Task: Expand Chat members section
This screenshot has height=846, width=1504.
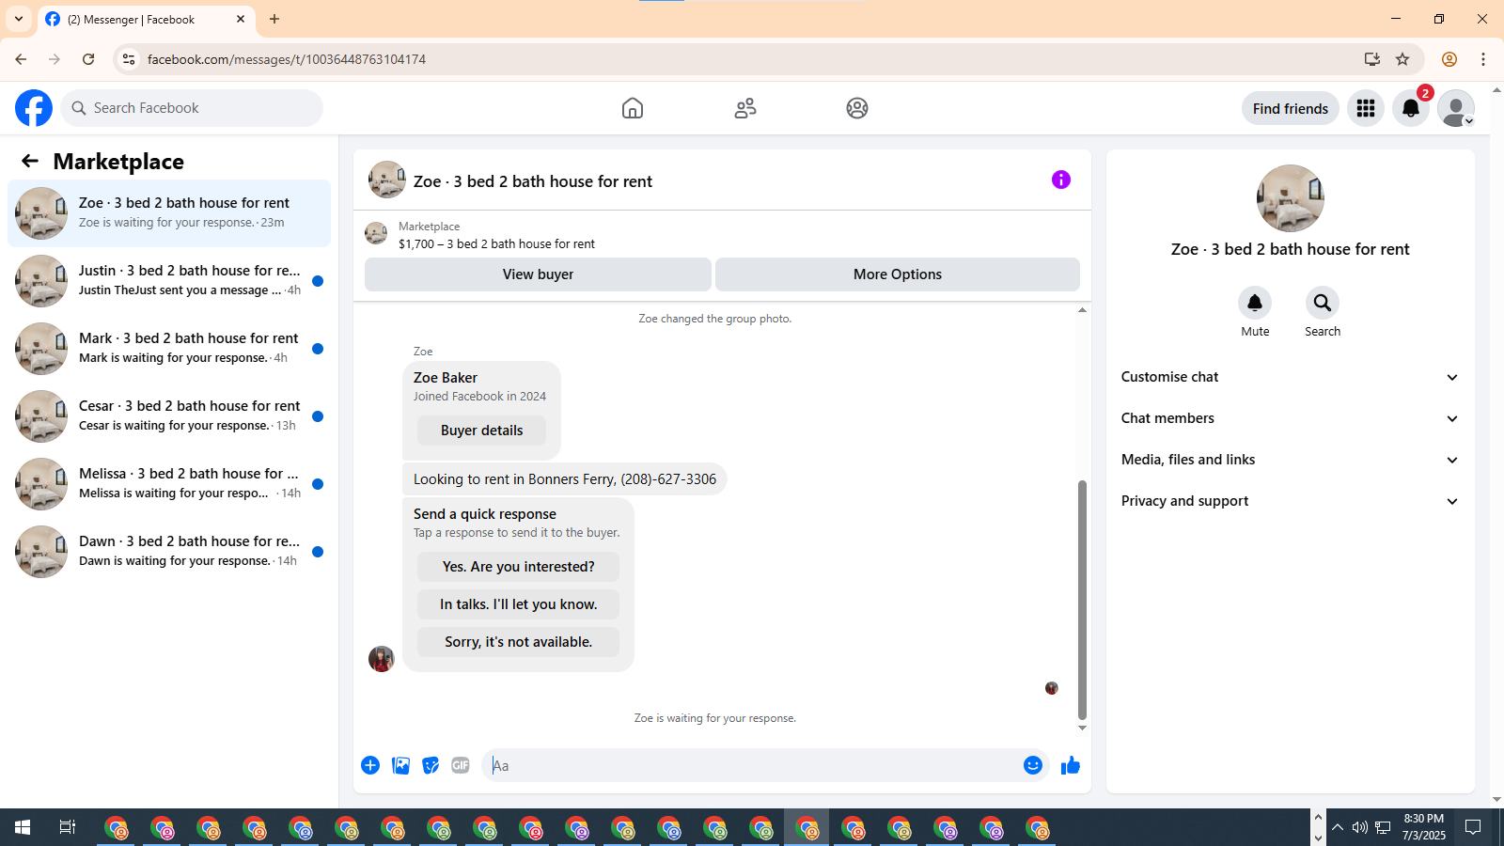Action: (x=1291, y=418)
